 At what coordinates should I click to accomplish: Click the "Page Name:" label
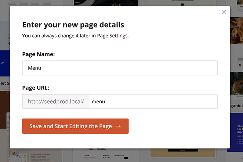[39, 54]
